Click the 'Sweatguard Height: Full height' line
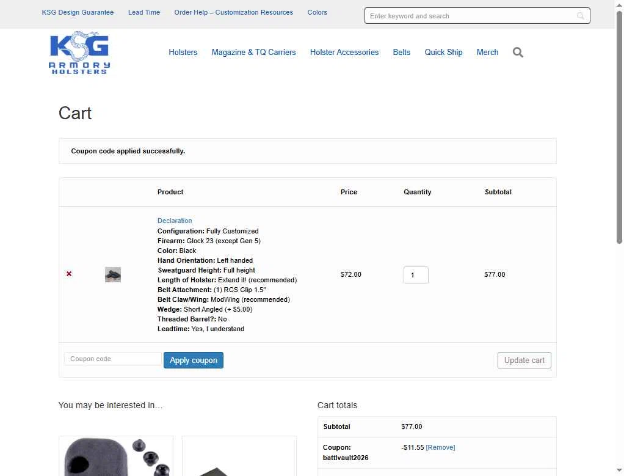The height and width of the screenshot is (476, 624). click(x=206, y=270)
